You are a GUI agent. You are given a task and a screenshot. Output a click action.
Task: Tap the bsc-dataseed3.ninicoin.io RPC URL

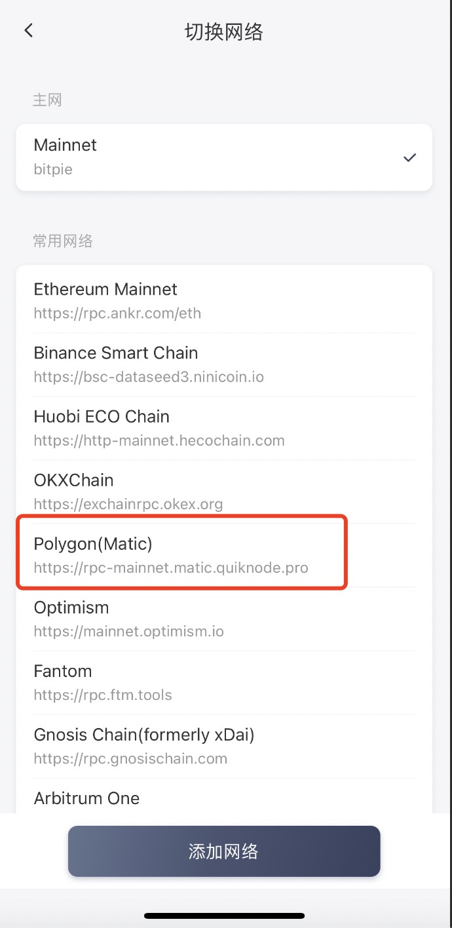[x=149, y=377]
